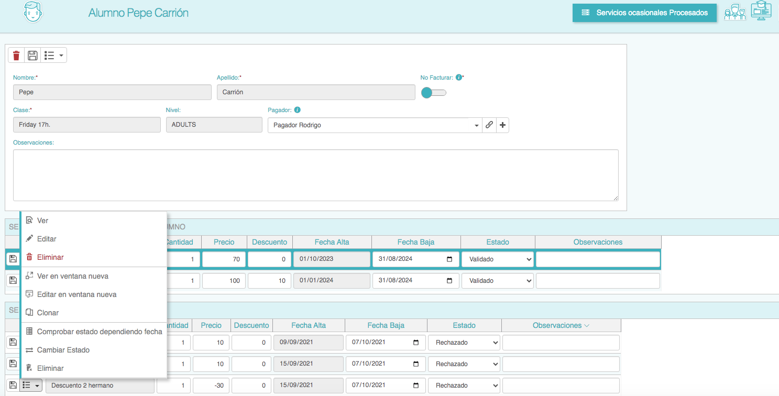Click the Observaciones text area
Viewport: 779px width, 396px height.
(x=315, y=175)
